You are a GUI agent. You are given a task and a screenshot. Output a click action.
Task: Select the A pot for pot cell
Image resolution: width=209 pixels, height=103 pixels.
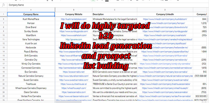click(31, 43)
